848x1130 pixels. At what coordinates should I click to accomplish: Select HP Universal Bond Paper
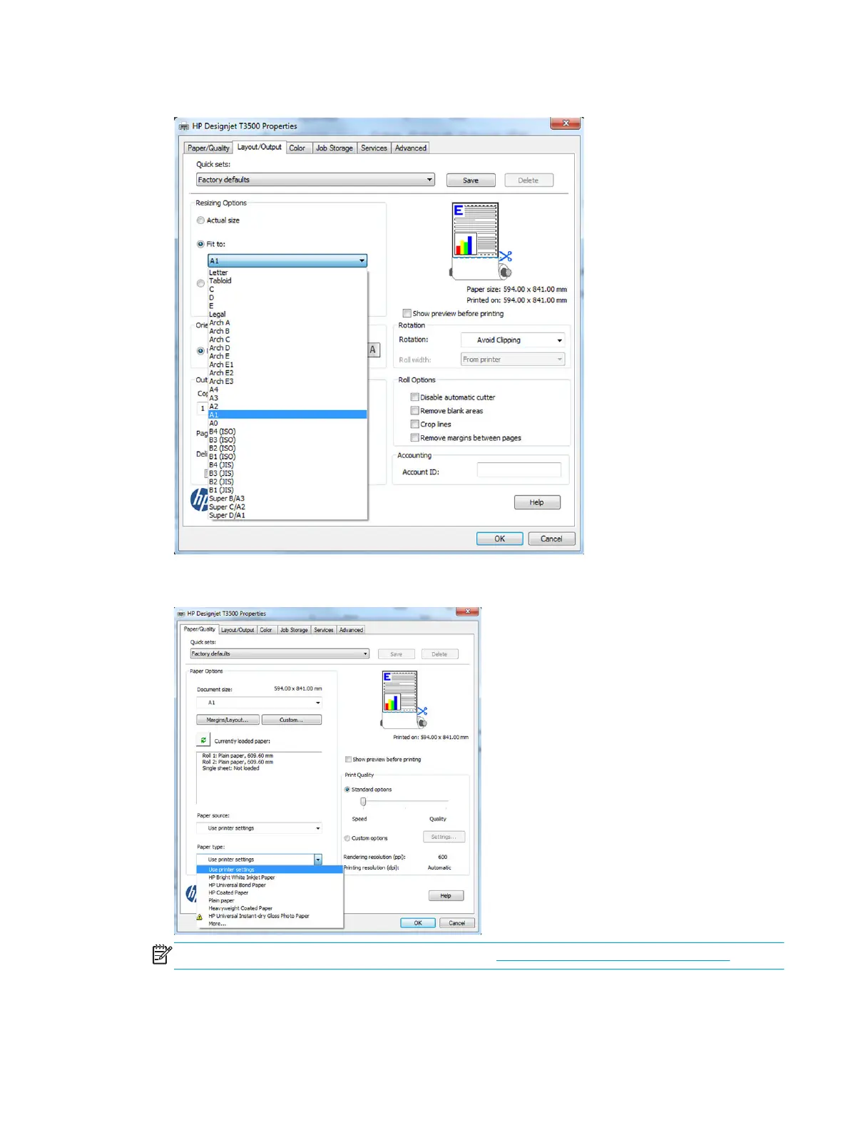[270, 885]
